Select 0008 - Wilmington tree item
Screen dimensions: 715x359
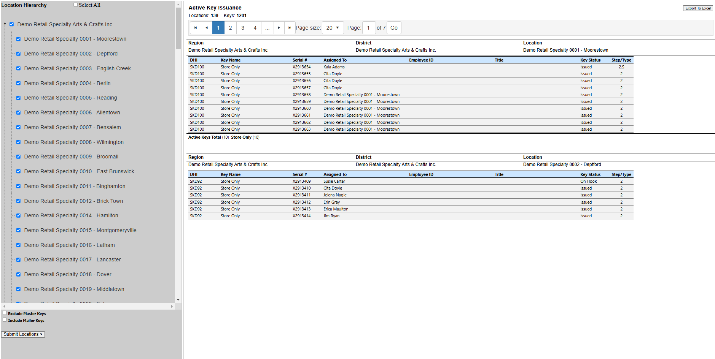pos(74,142)
